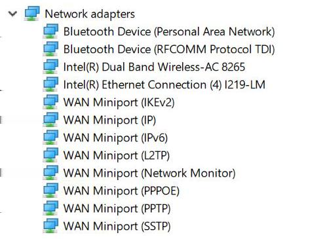Screen dimensions: 325x239
Task: Select WAN Miniport (SSTP) entry
Action: pyautogui.click(x=117, y=226)
